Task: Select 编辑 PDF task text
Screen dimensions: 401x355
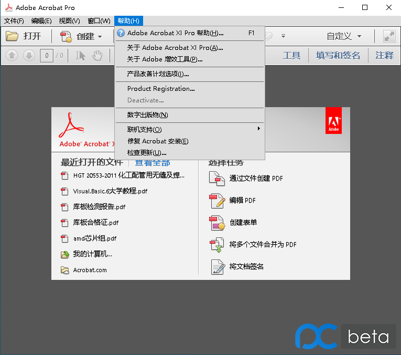Action: (x=243, y=200)
